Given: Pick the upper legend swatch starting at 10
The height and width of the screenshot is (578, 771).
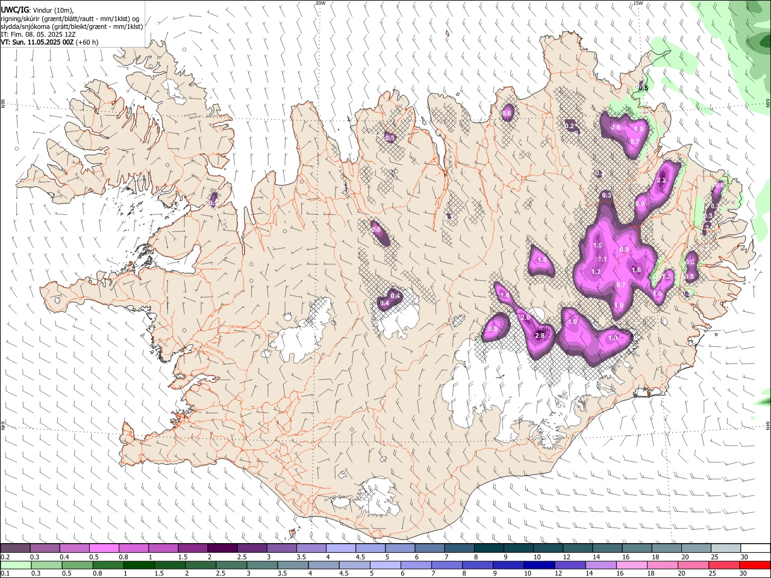Looking at the screenshot, I should coord(548,548).
